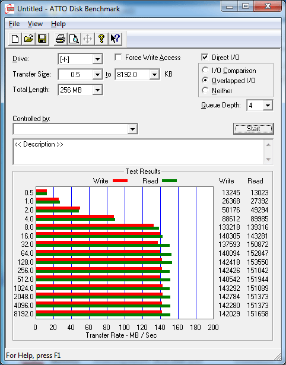Select the Neither radio button
This screenshot has height=365, width=286.
(x=205, y=90)
